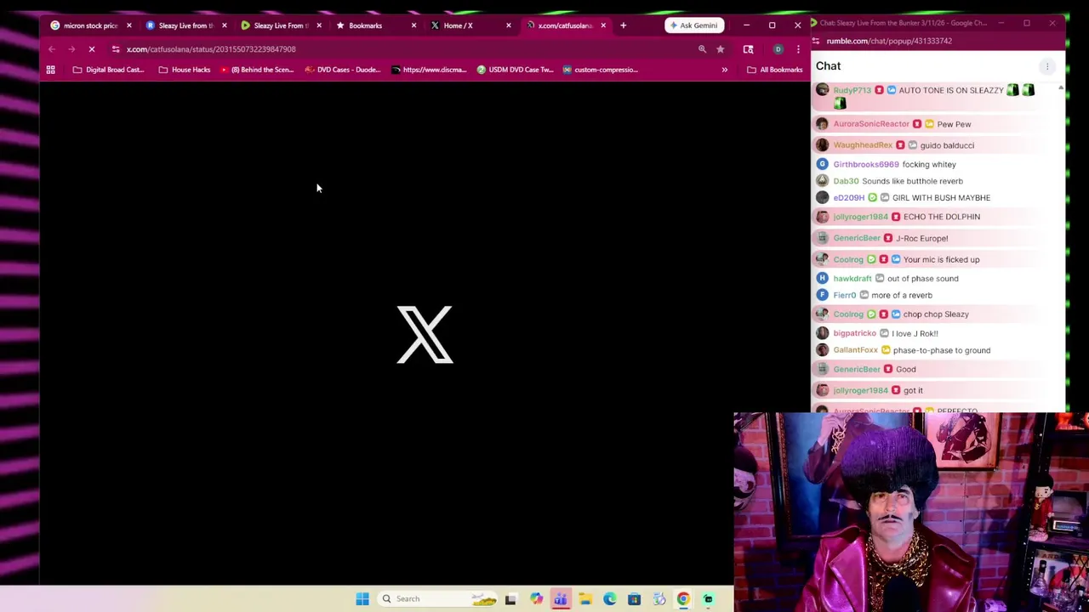Click the taskbar Search box
Image resolution: width=1089 pixels, height=612 pixels.
pyautogui.click(x=439, y=599)
